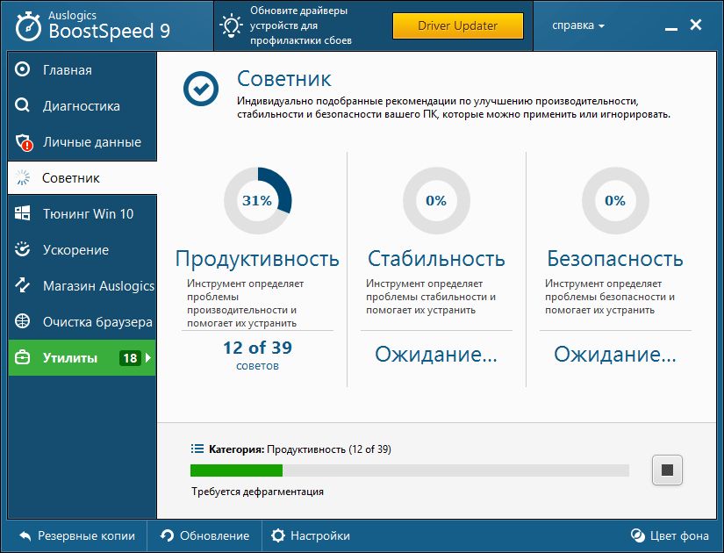This screenshot has width=724, height=553.
Task: Click 'Требуется дефрагментация' status text
Action: pos(257,492)
